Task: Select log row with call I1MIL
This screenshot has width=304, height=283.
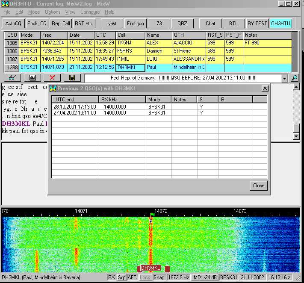Action: point(148,59)
